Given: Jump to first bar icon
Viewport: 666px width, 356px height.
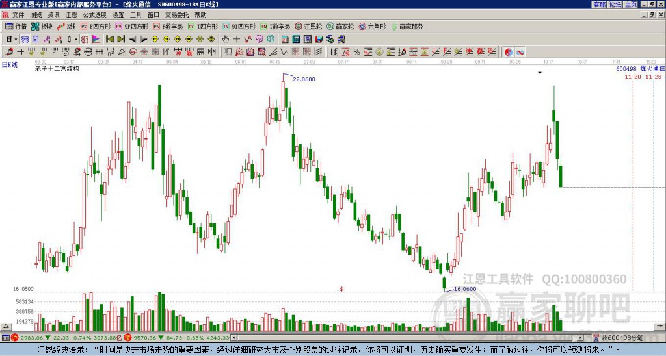Looking at the screenshot, I should pos(110,40).
